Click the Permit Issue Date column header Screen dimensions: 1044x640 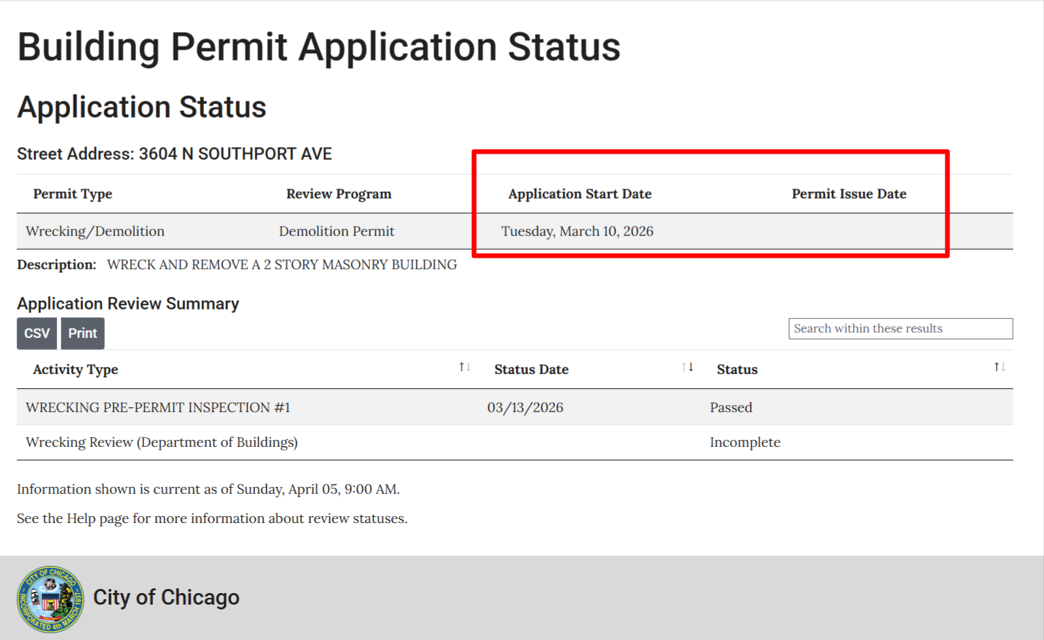(x=848, y=194)
